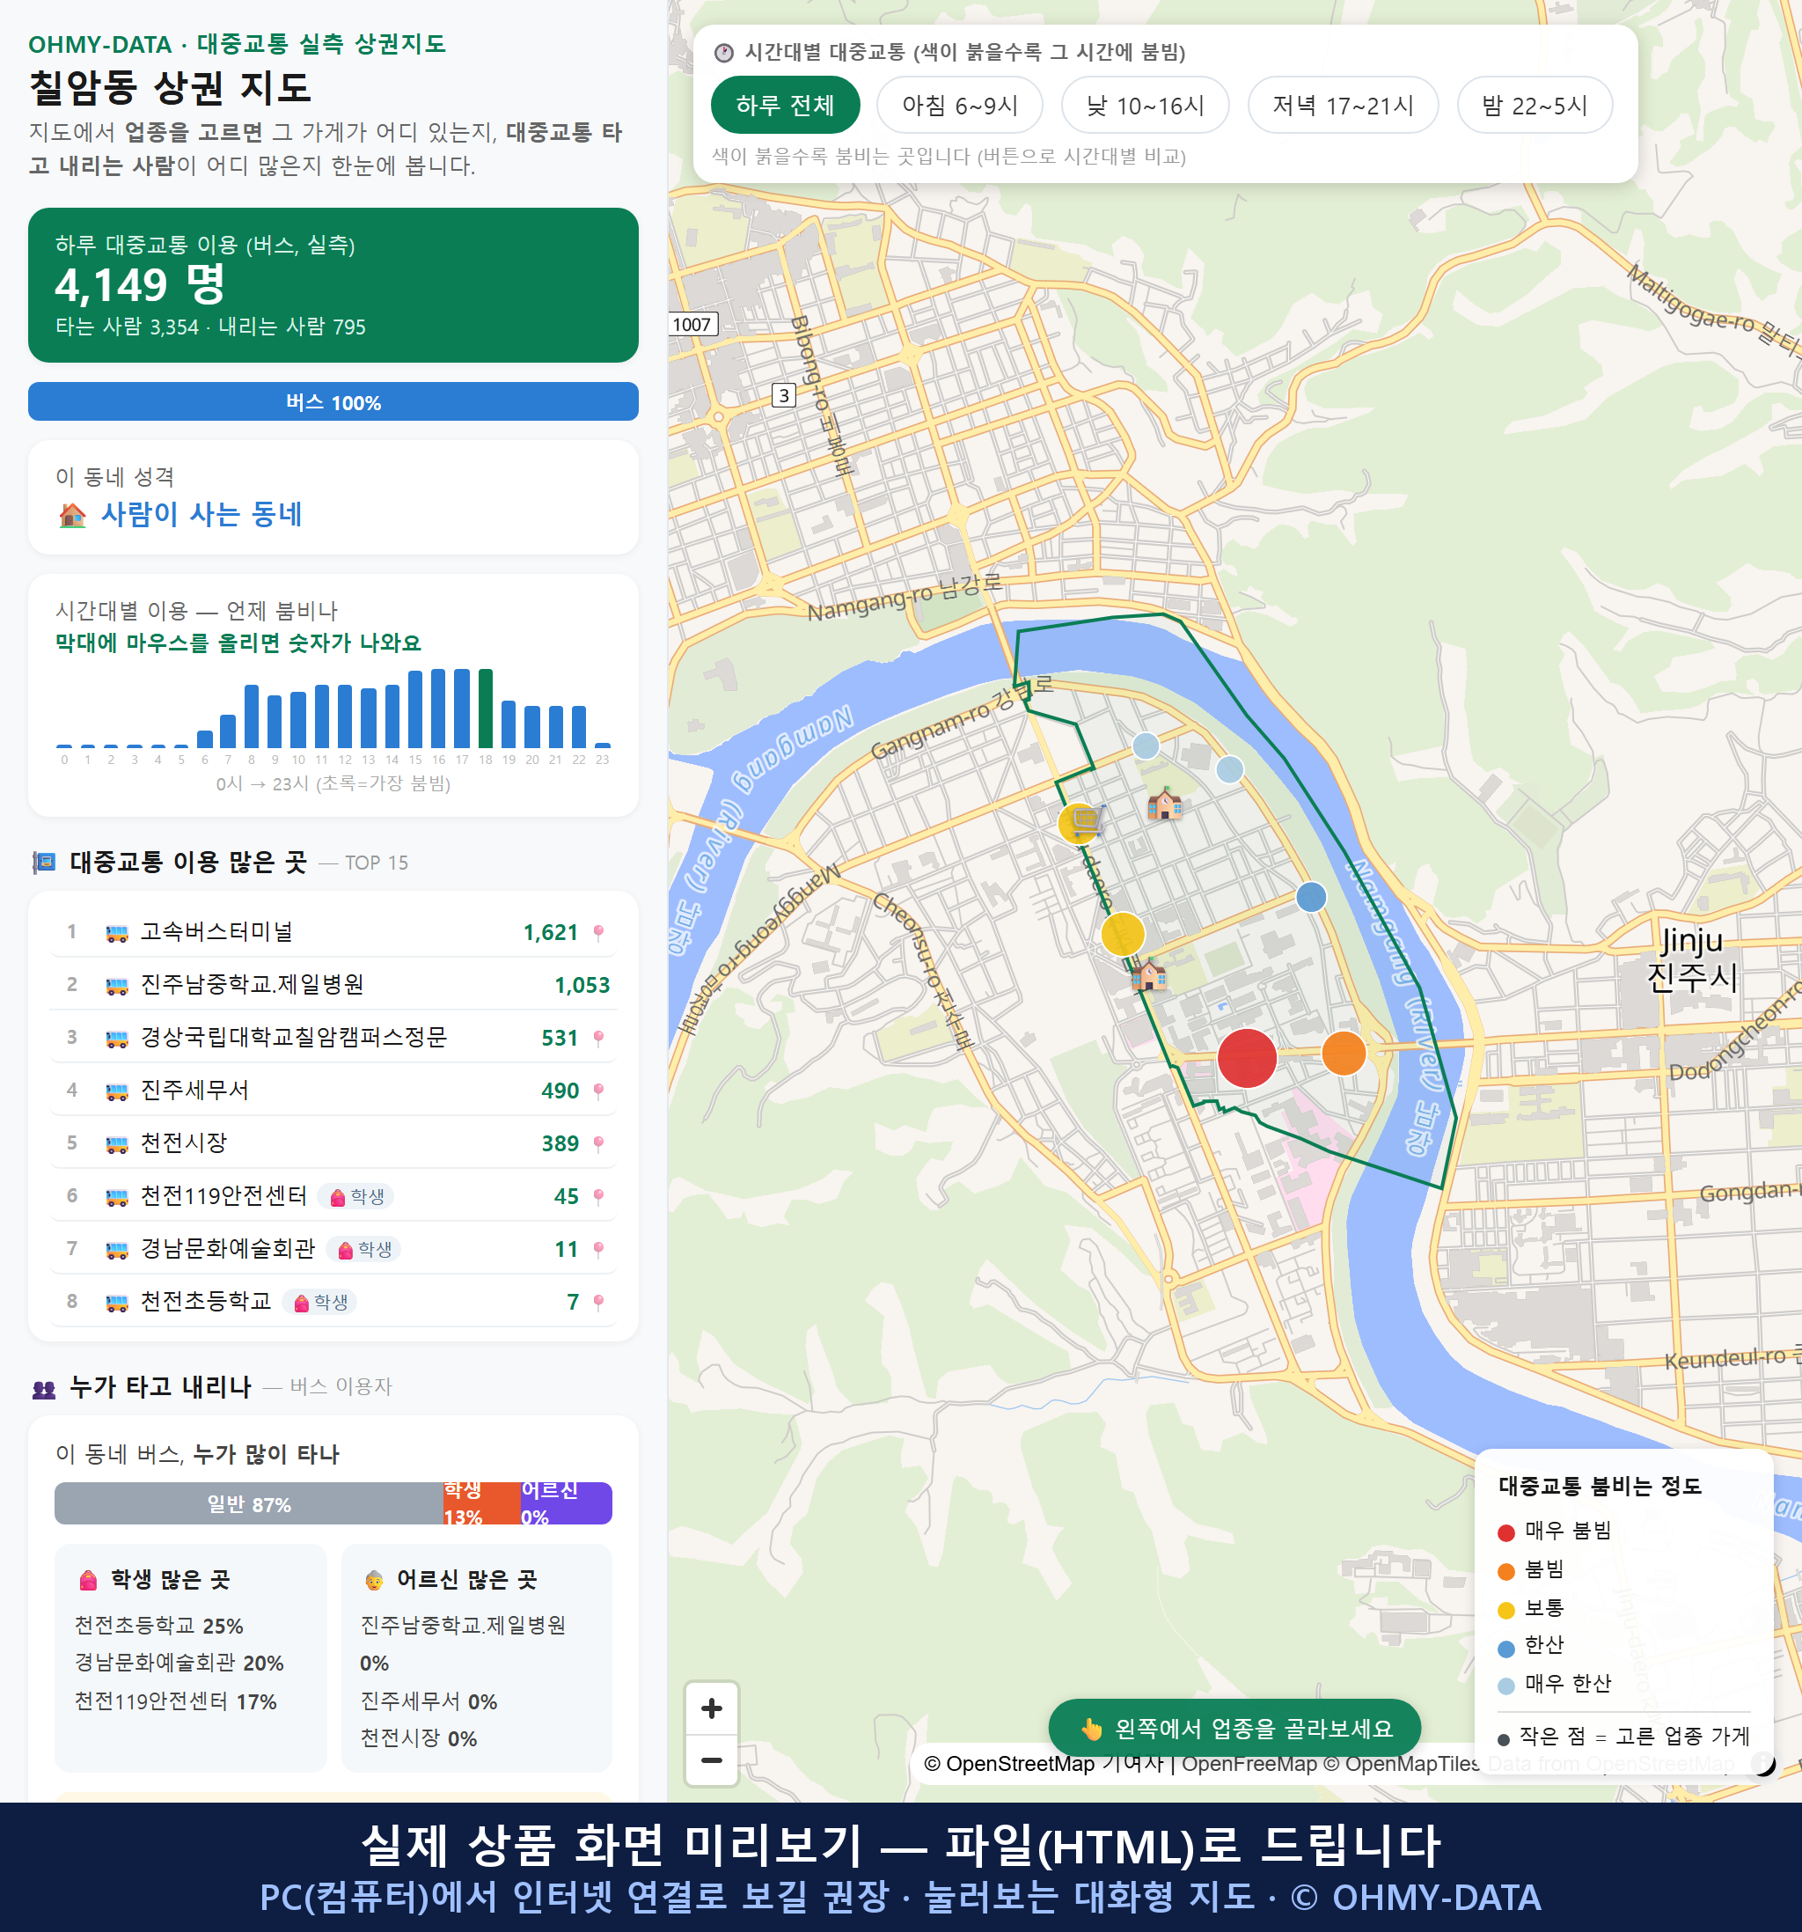Click the 천전시장 stop name

click(184, 1142)
